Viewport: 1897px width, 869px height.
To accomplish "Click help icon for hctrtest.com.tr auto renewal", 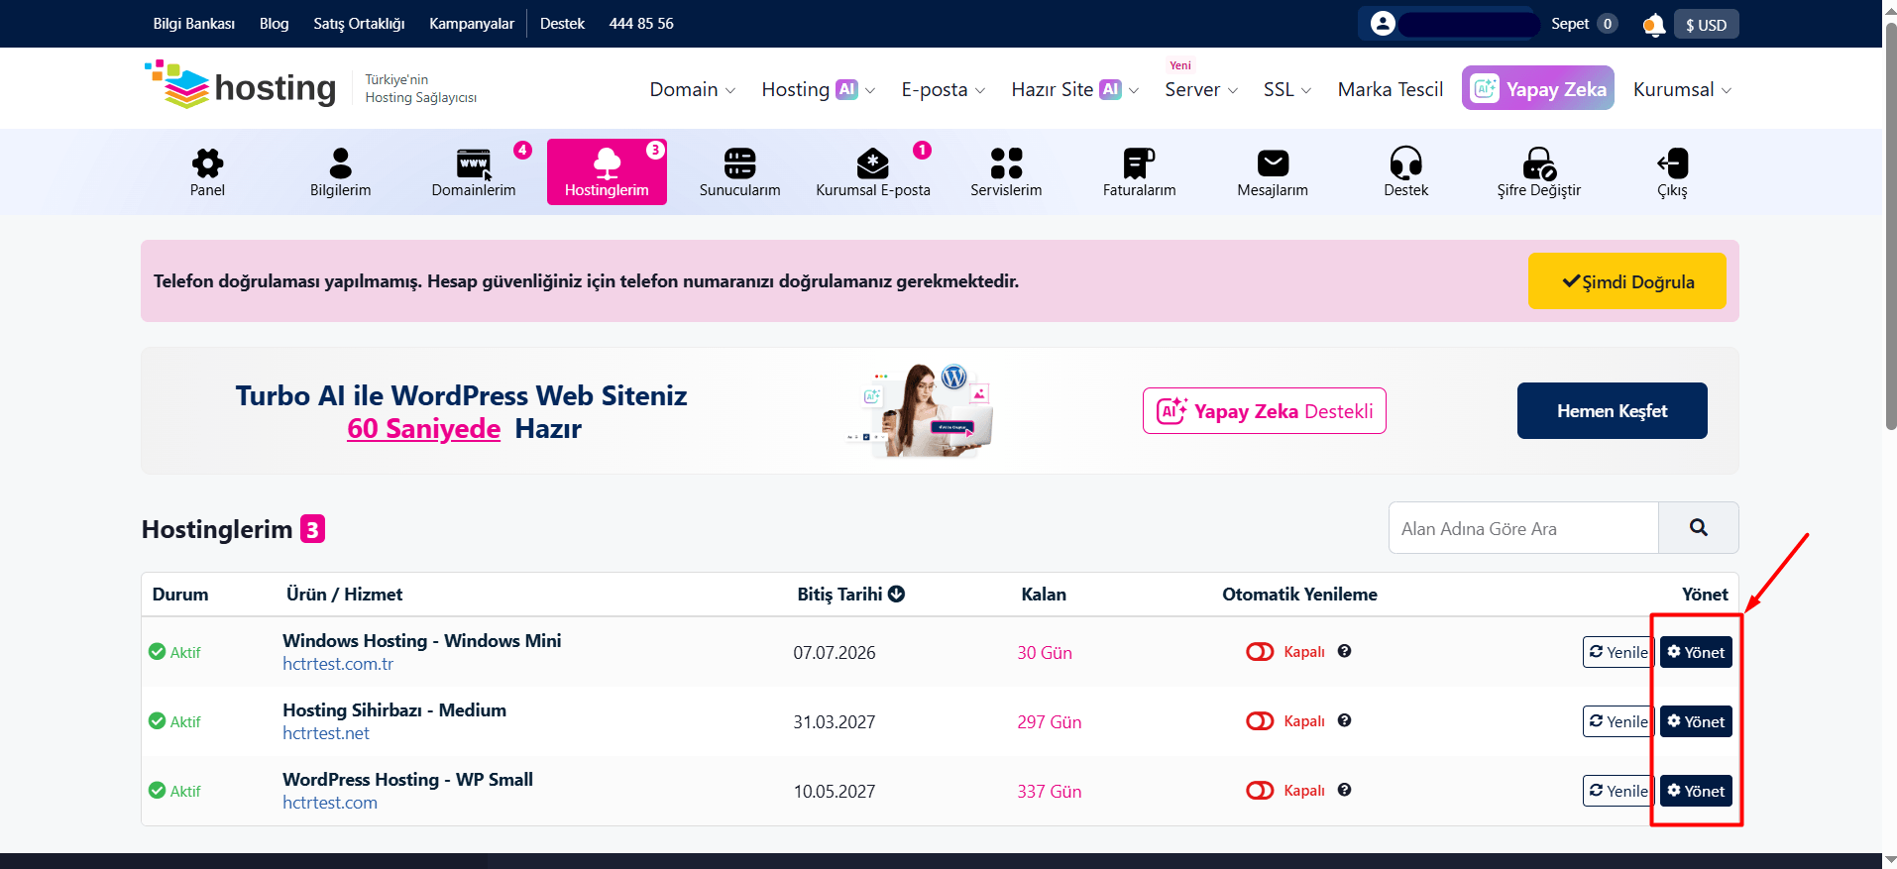I will [x=1344, y=651].
